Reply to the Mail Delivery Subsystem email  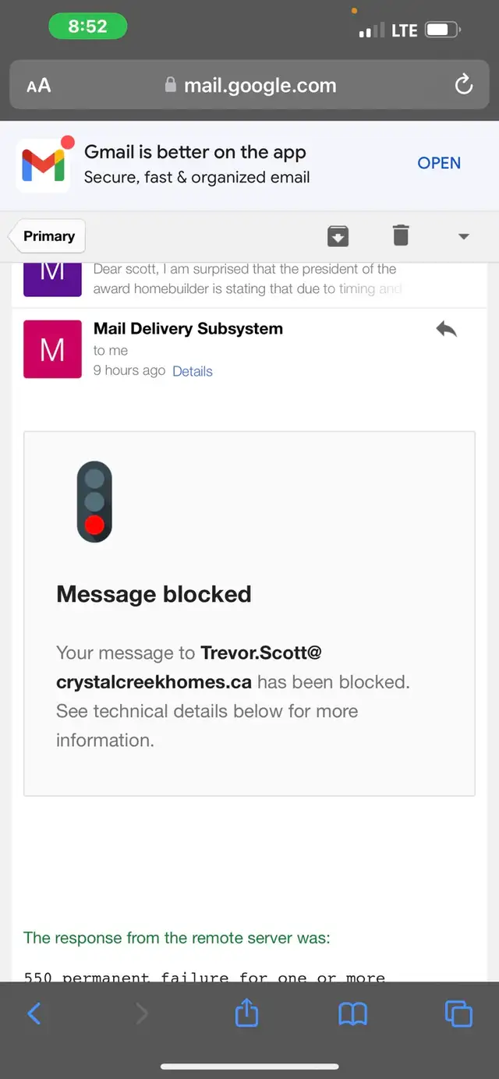446,328
